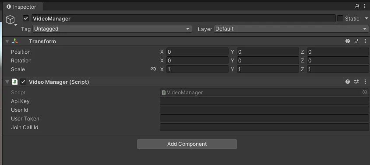Click the GameObject name field VideoManager

click(183, 18)
